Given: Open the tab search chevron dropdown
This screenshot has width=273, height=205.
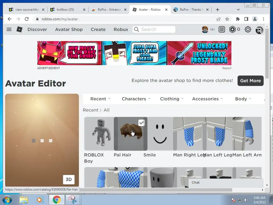Looking at the screenshot, I should click(238, 10).
